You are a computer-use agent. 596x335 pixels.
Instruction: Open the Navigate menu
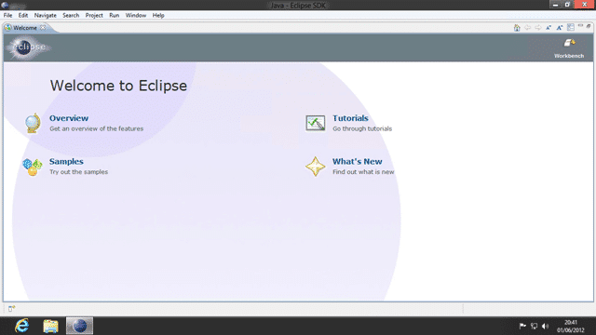click(x=46, y=15)
